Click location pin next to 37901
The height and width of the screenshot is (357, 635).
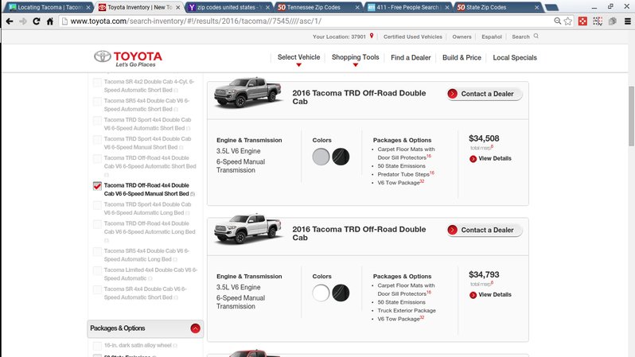point(372,36)
